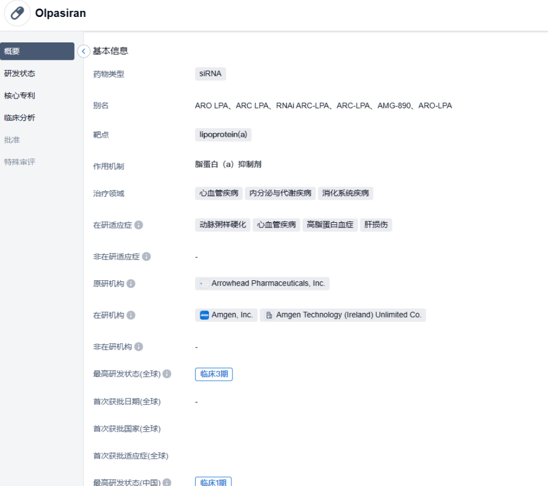
Task: Open Arrowhead Pharmaceuticals, Inc. link
Action: (268, 283)
